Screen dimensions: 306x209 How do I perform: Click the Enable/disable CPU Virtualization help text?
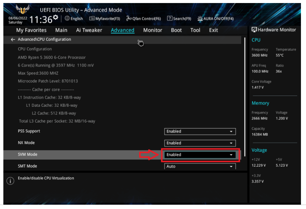[46, 178]
